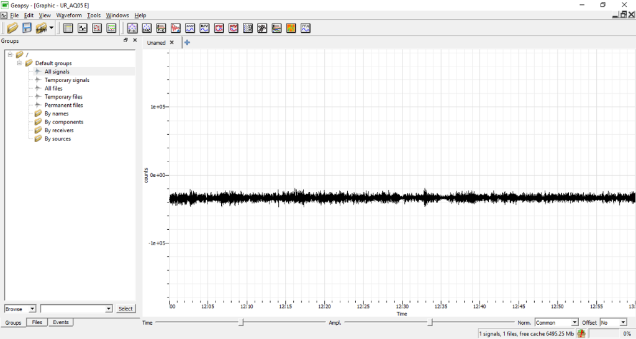Screen dimensions: 636x339
Task: Click the plus icon to add a tab
Action: pos(188,43)
